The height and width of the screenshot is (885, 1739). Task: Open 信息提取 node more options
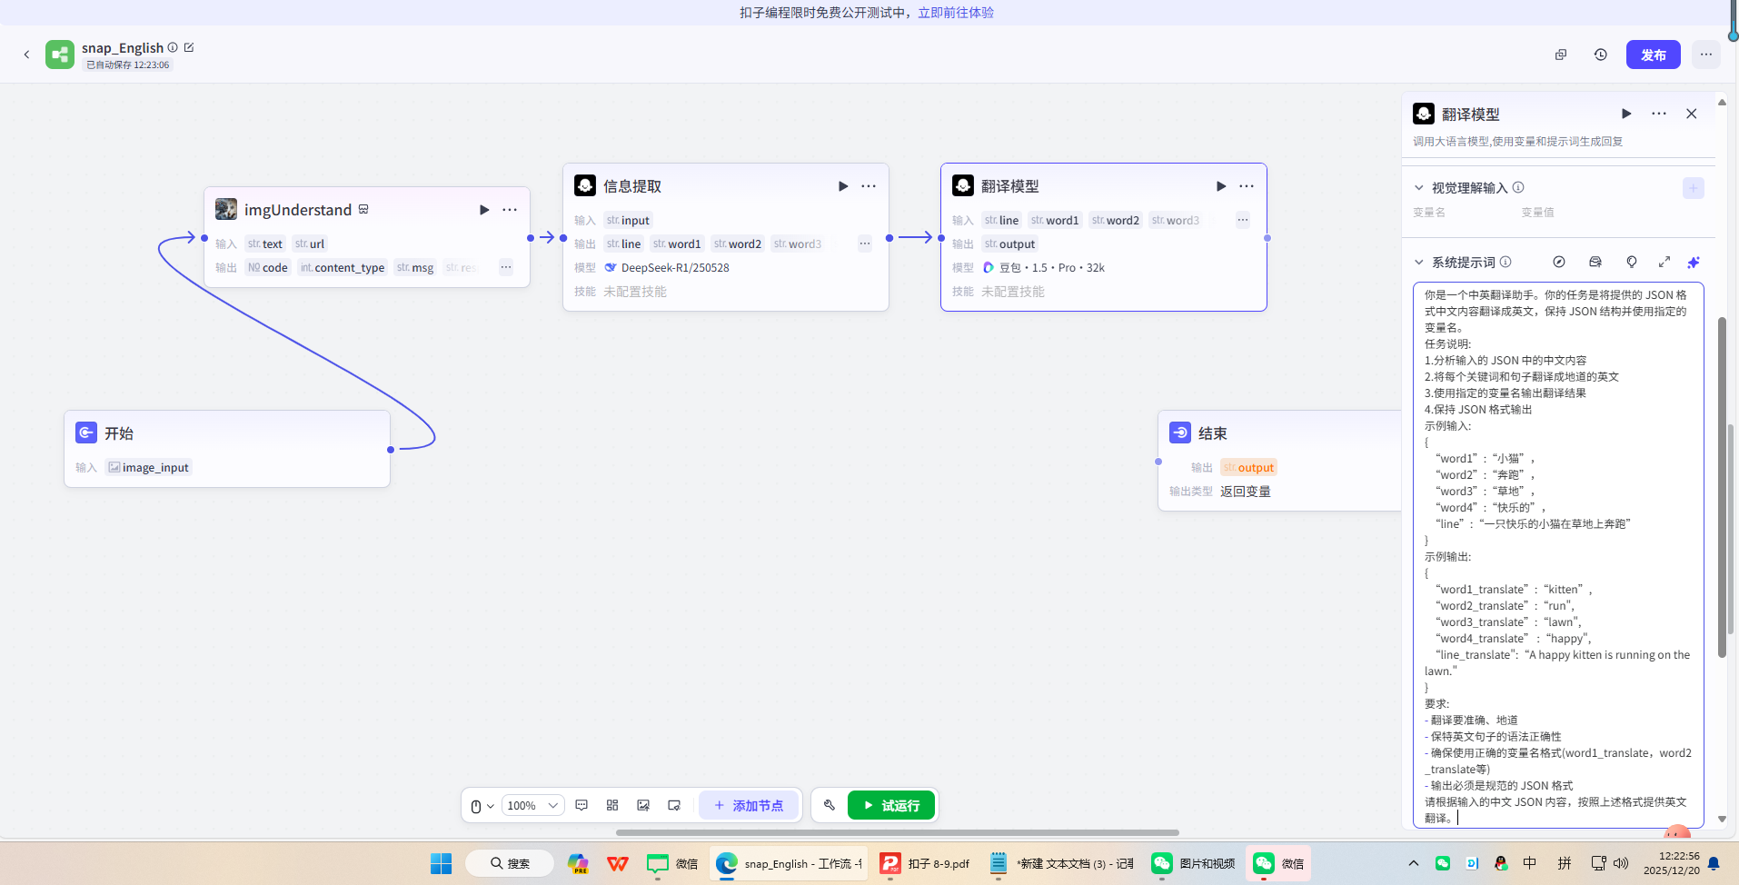tap(869, 186)
